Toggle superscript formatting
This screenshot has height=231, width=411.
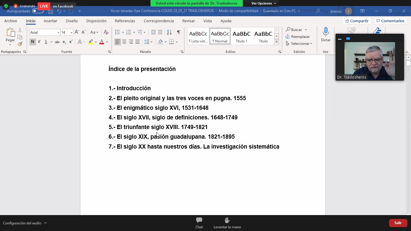(71, 42)
